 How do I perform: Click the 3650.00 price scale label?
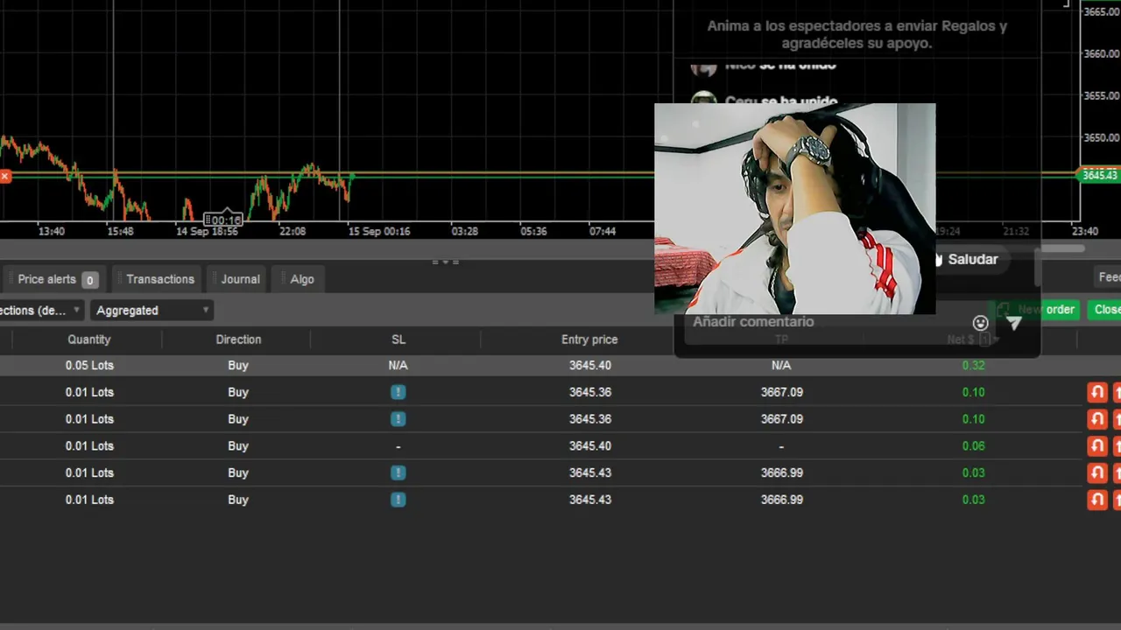(x=1102, y=137)
